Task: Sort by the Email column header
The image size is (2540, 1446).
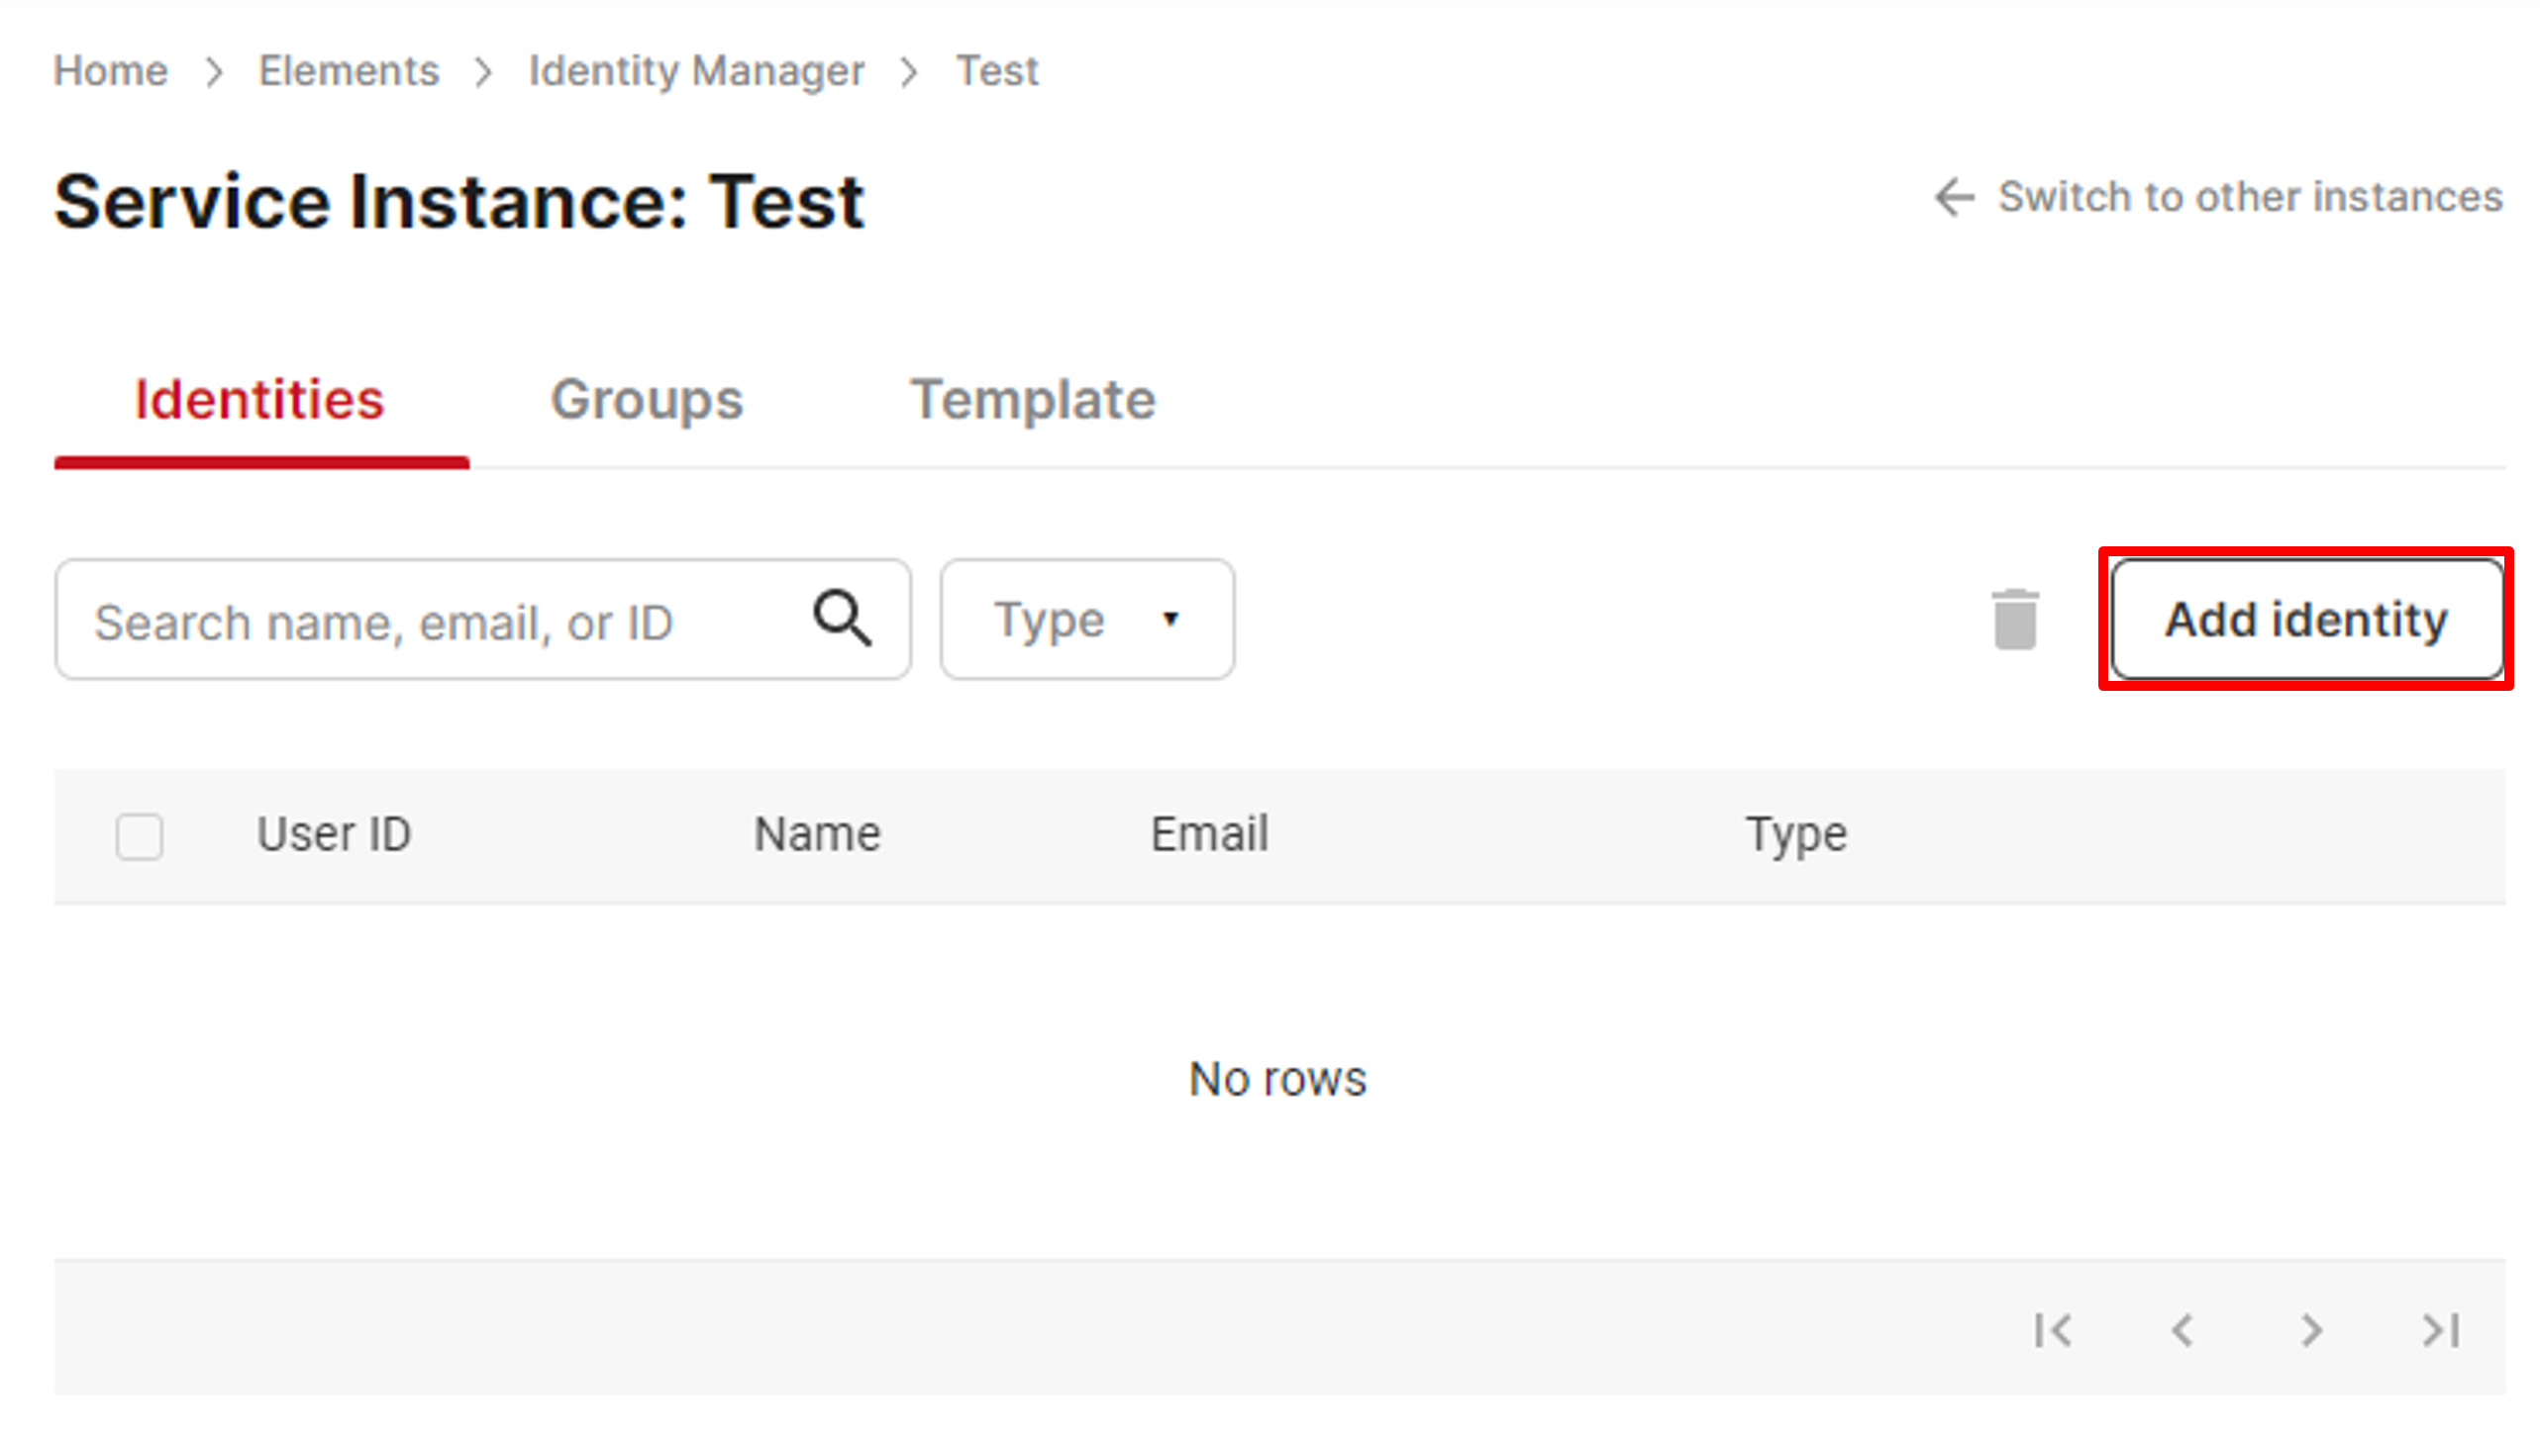Action: coord(1209,833)
